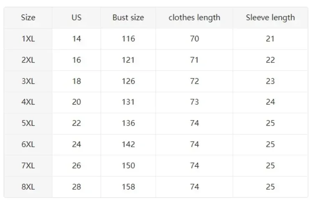Select sleeve length value 23
This screenshot has width=313, height=203.
pos(270,81)
